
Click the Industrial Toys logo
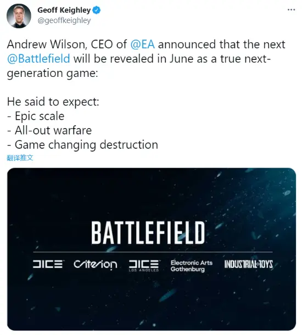248,264
